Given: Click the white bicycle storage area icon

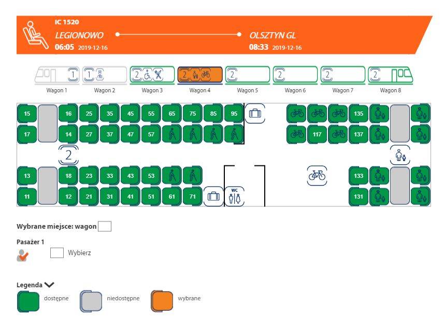Looking at the screenshot, I should tap(317, 176).
